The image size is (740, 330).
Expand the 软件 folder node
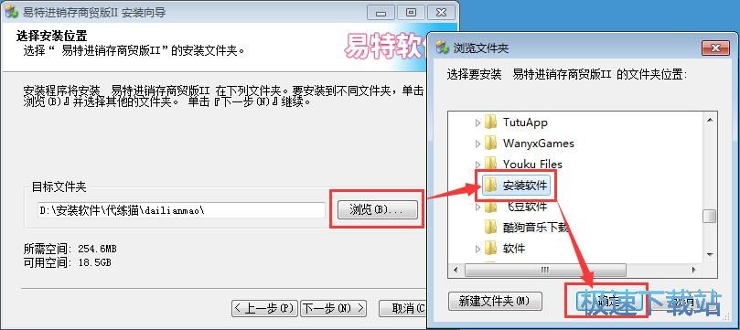pos(477,249)
